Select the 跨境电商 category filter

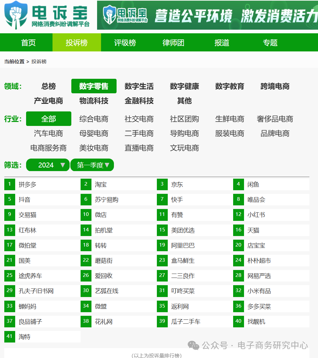point(275,86)
